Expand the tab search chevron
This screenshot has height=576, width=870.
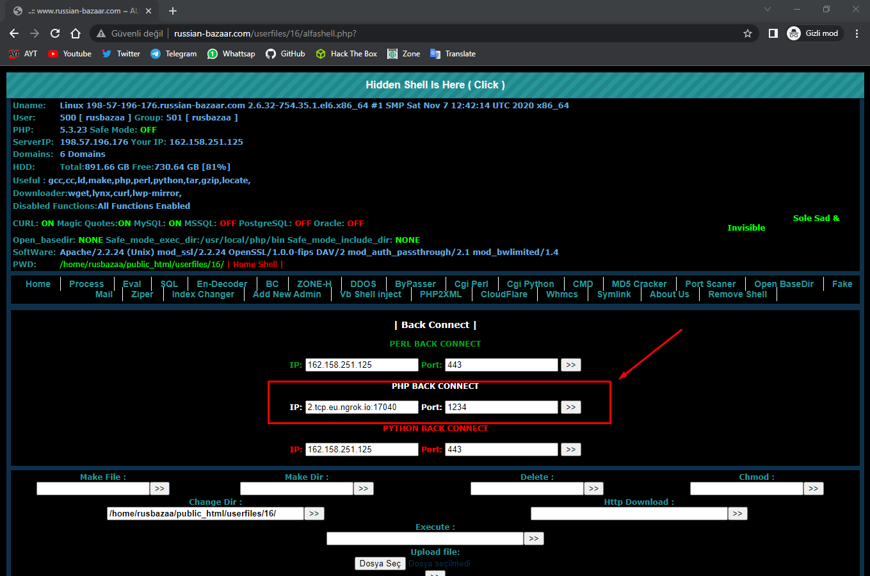click(768, 10)
